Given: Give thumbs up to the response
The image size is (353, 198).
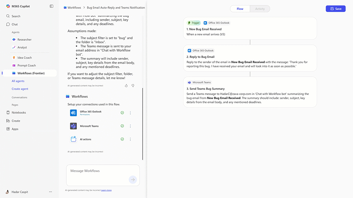Looking at the screenshot, I should (x=126, y=85).
